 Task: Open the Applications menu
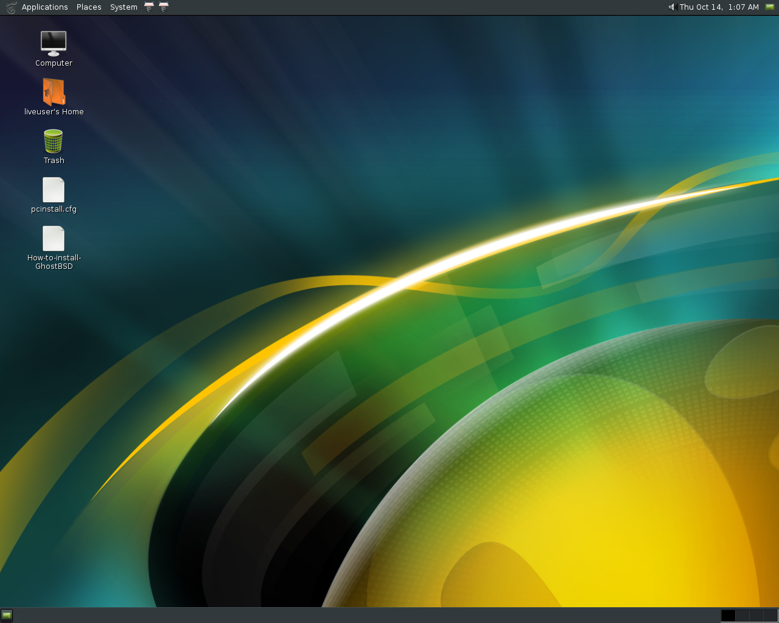coord(44,7)
